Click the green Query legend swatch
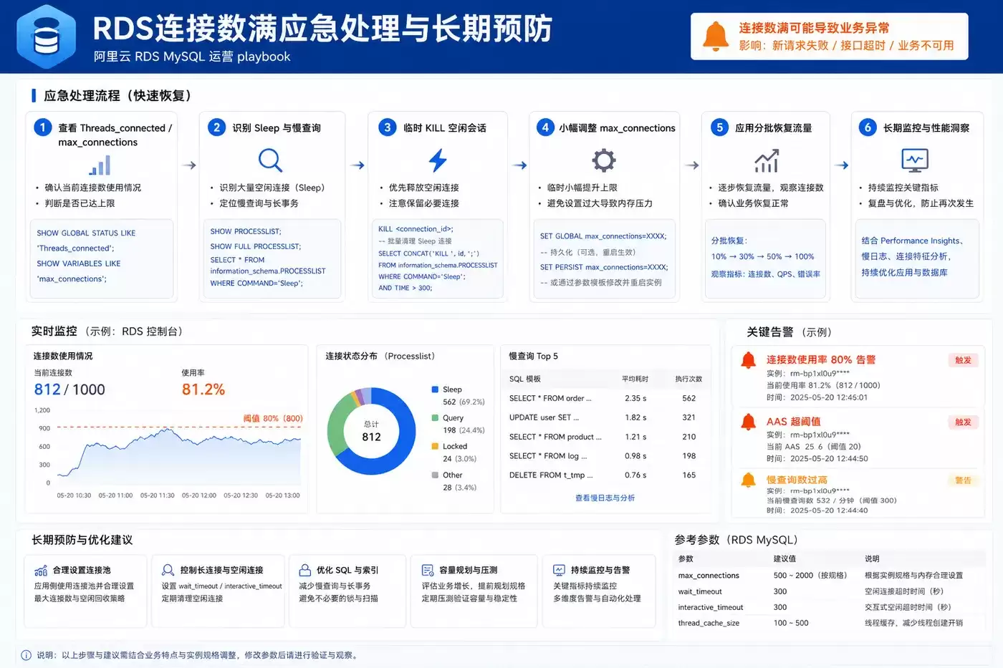Image resolution: width=1003 pixels, height=668 pixels. 435,417
